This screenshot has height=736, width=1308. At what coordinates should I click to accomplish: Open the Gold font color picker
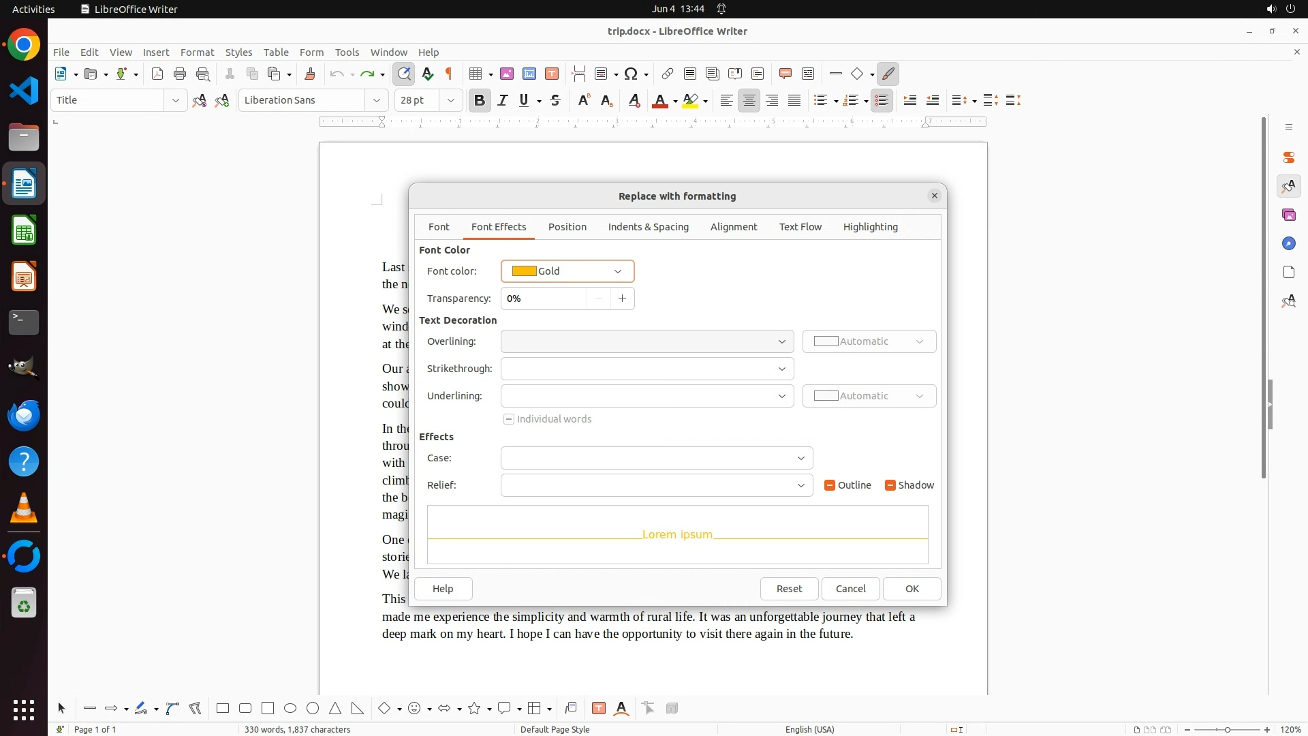567,271
